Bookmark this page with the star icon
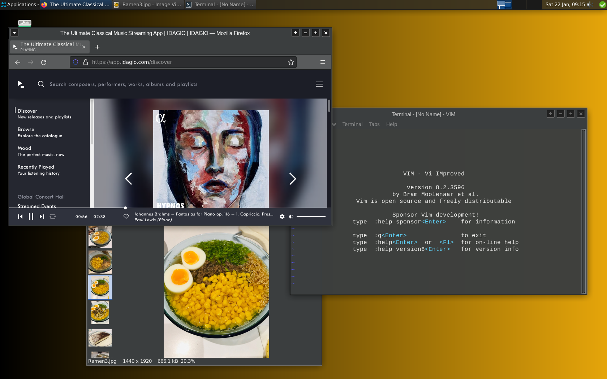Image resolution: width=607 pixels, height=379 pixels. tap(291, 62)
